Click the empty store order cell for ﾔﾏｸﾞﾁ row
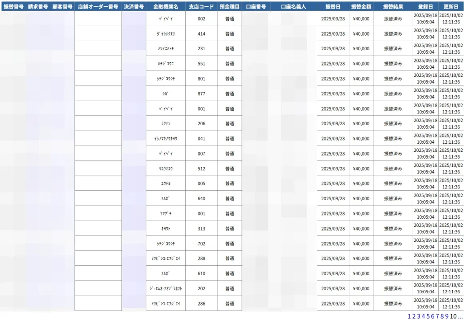Image resolution: width=464 pixels, height=320 pixels. point(98,213)
